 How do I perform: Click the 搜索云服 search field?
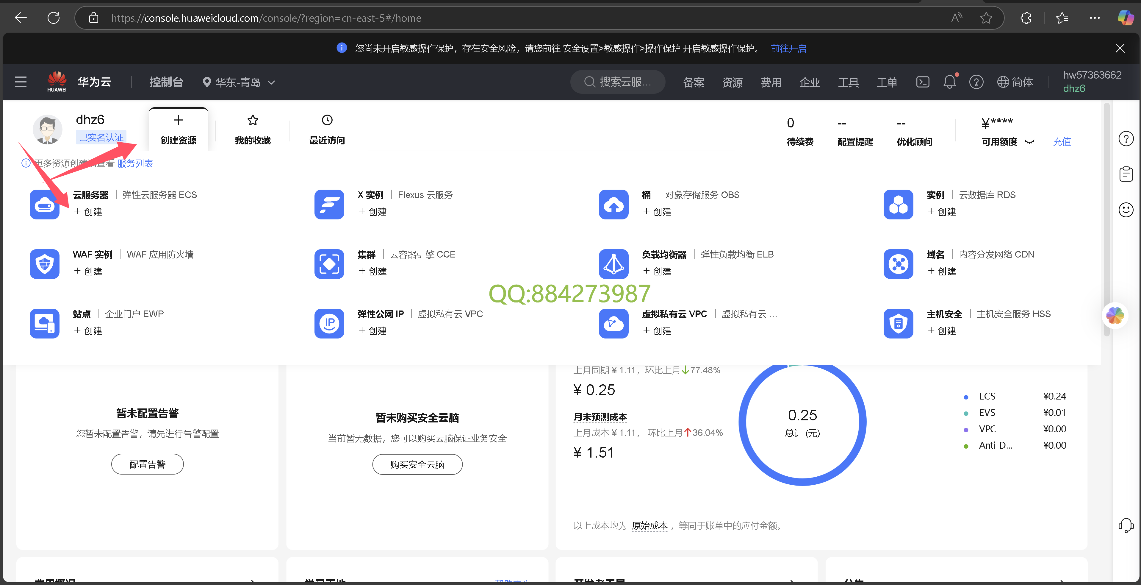[618, 82]
